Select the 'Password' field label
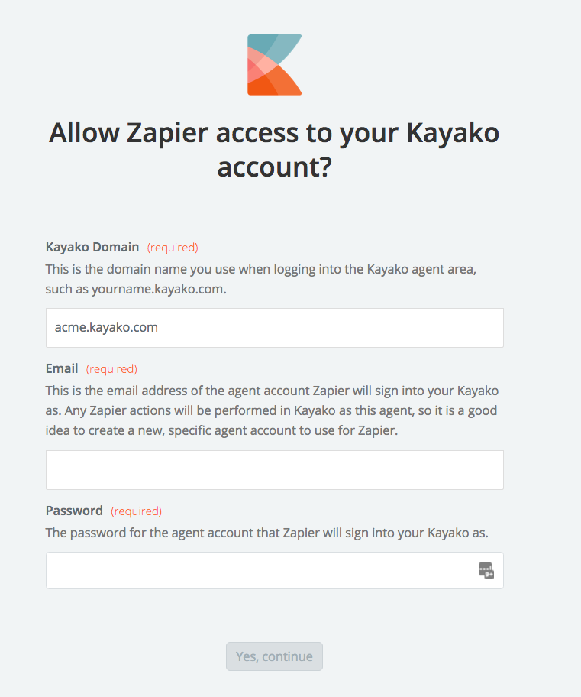 point(74,511)
